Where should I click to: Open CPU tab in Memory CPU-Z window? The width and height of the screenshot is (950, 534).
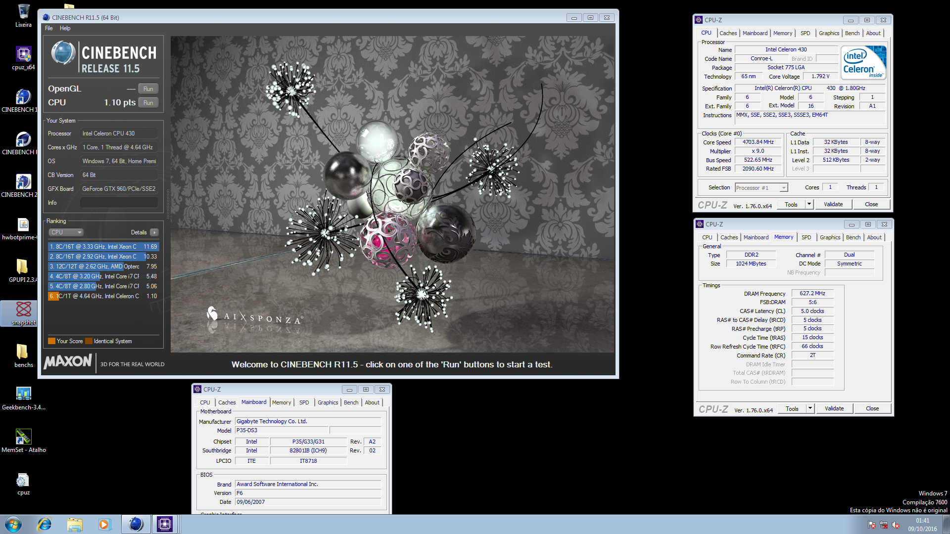point(707,237)
